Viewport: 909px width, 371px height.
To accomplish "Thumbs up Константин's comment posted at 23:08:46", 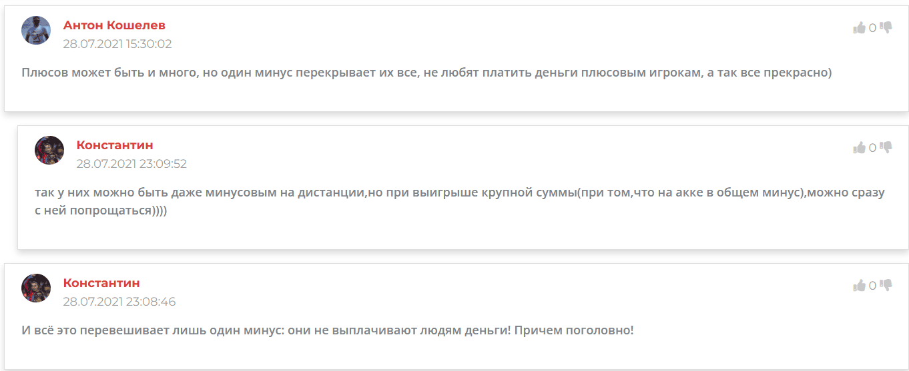I will click(x=859, y=286).
